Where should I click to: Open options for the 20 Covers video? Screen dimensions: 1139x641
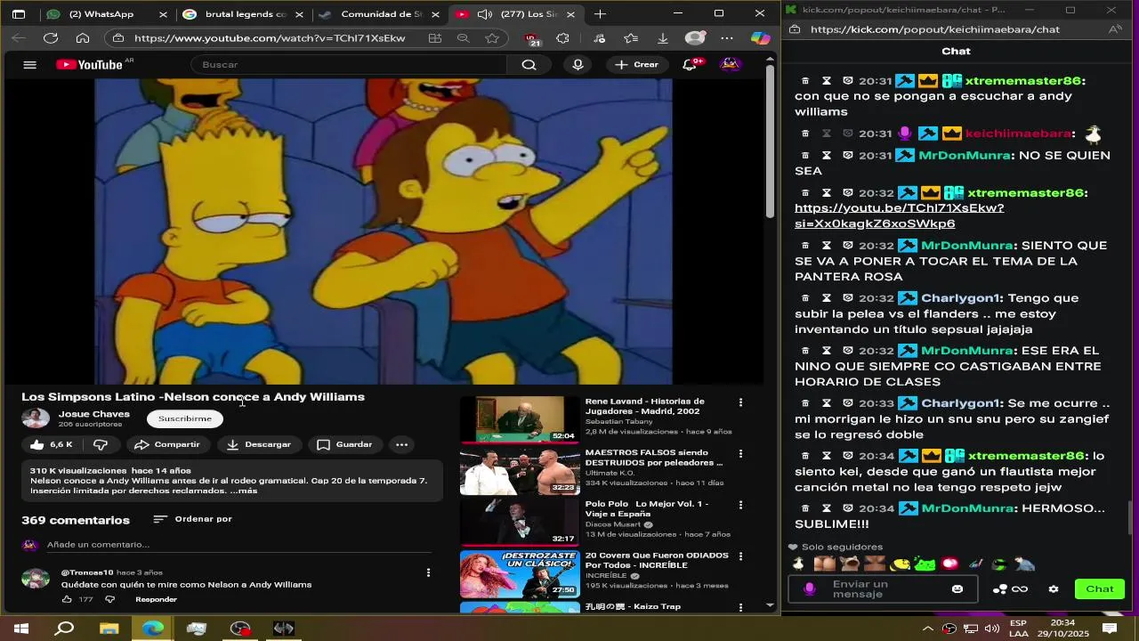[740, 556]
